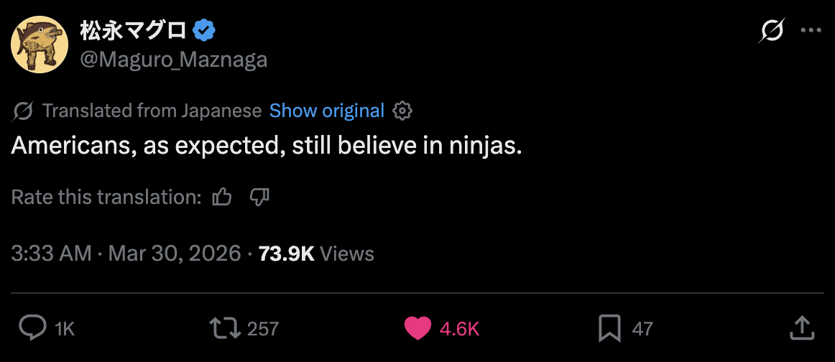Click the tweet text about ninjas
Screen dimensions: 835x362
(266, 147)
